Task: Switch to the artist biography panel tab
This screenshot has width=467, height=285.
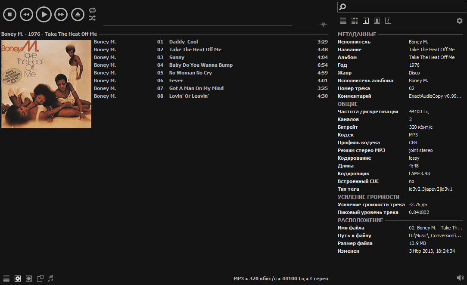Action: point(377,21)
